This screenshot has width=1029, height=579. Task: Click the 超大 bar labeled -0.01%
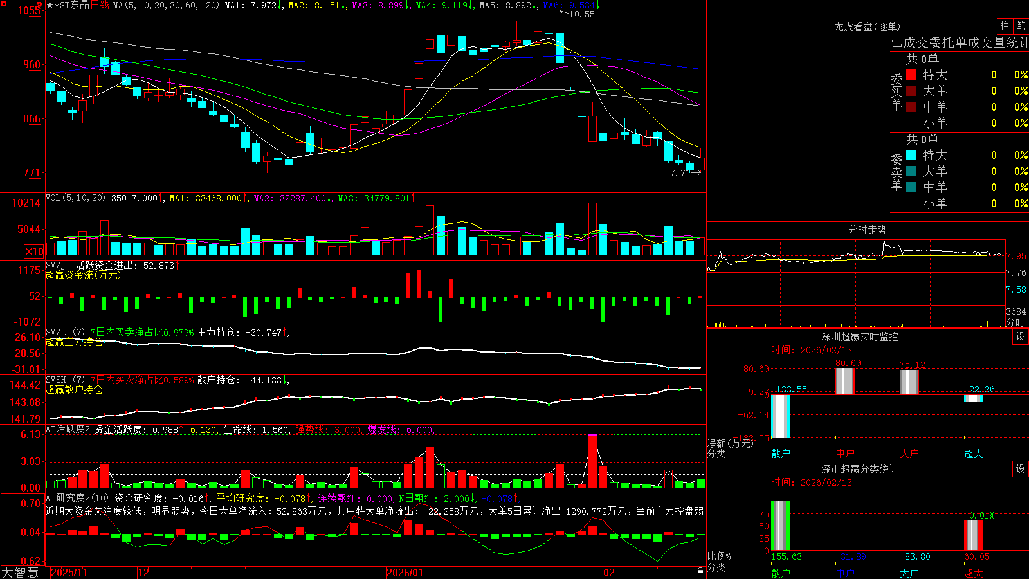tap(974, 535)
